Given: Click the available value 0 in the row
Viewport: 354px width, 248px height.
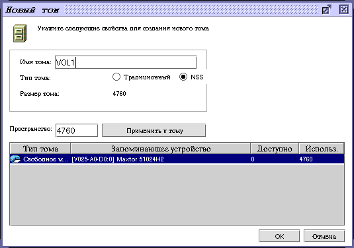Looking at the screenshot, I should pos(253,159).
